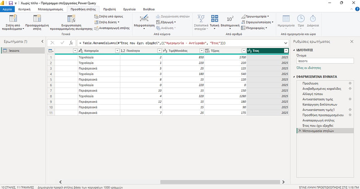360x189 pixels.
Task: Open Στήλη δείκτη dropdown
Action: tap(107, 22)
